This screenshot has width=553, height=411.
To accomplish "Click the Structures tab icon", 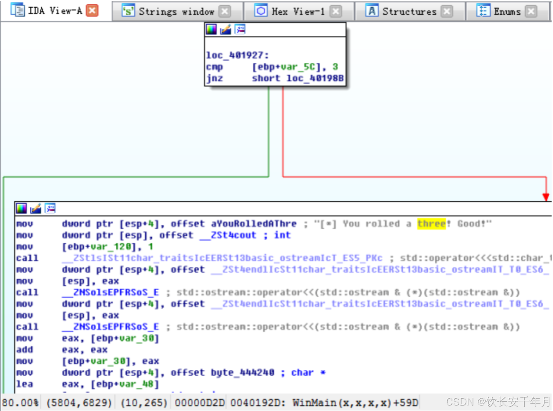I will pyautogui.click(x=372, y=11).
